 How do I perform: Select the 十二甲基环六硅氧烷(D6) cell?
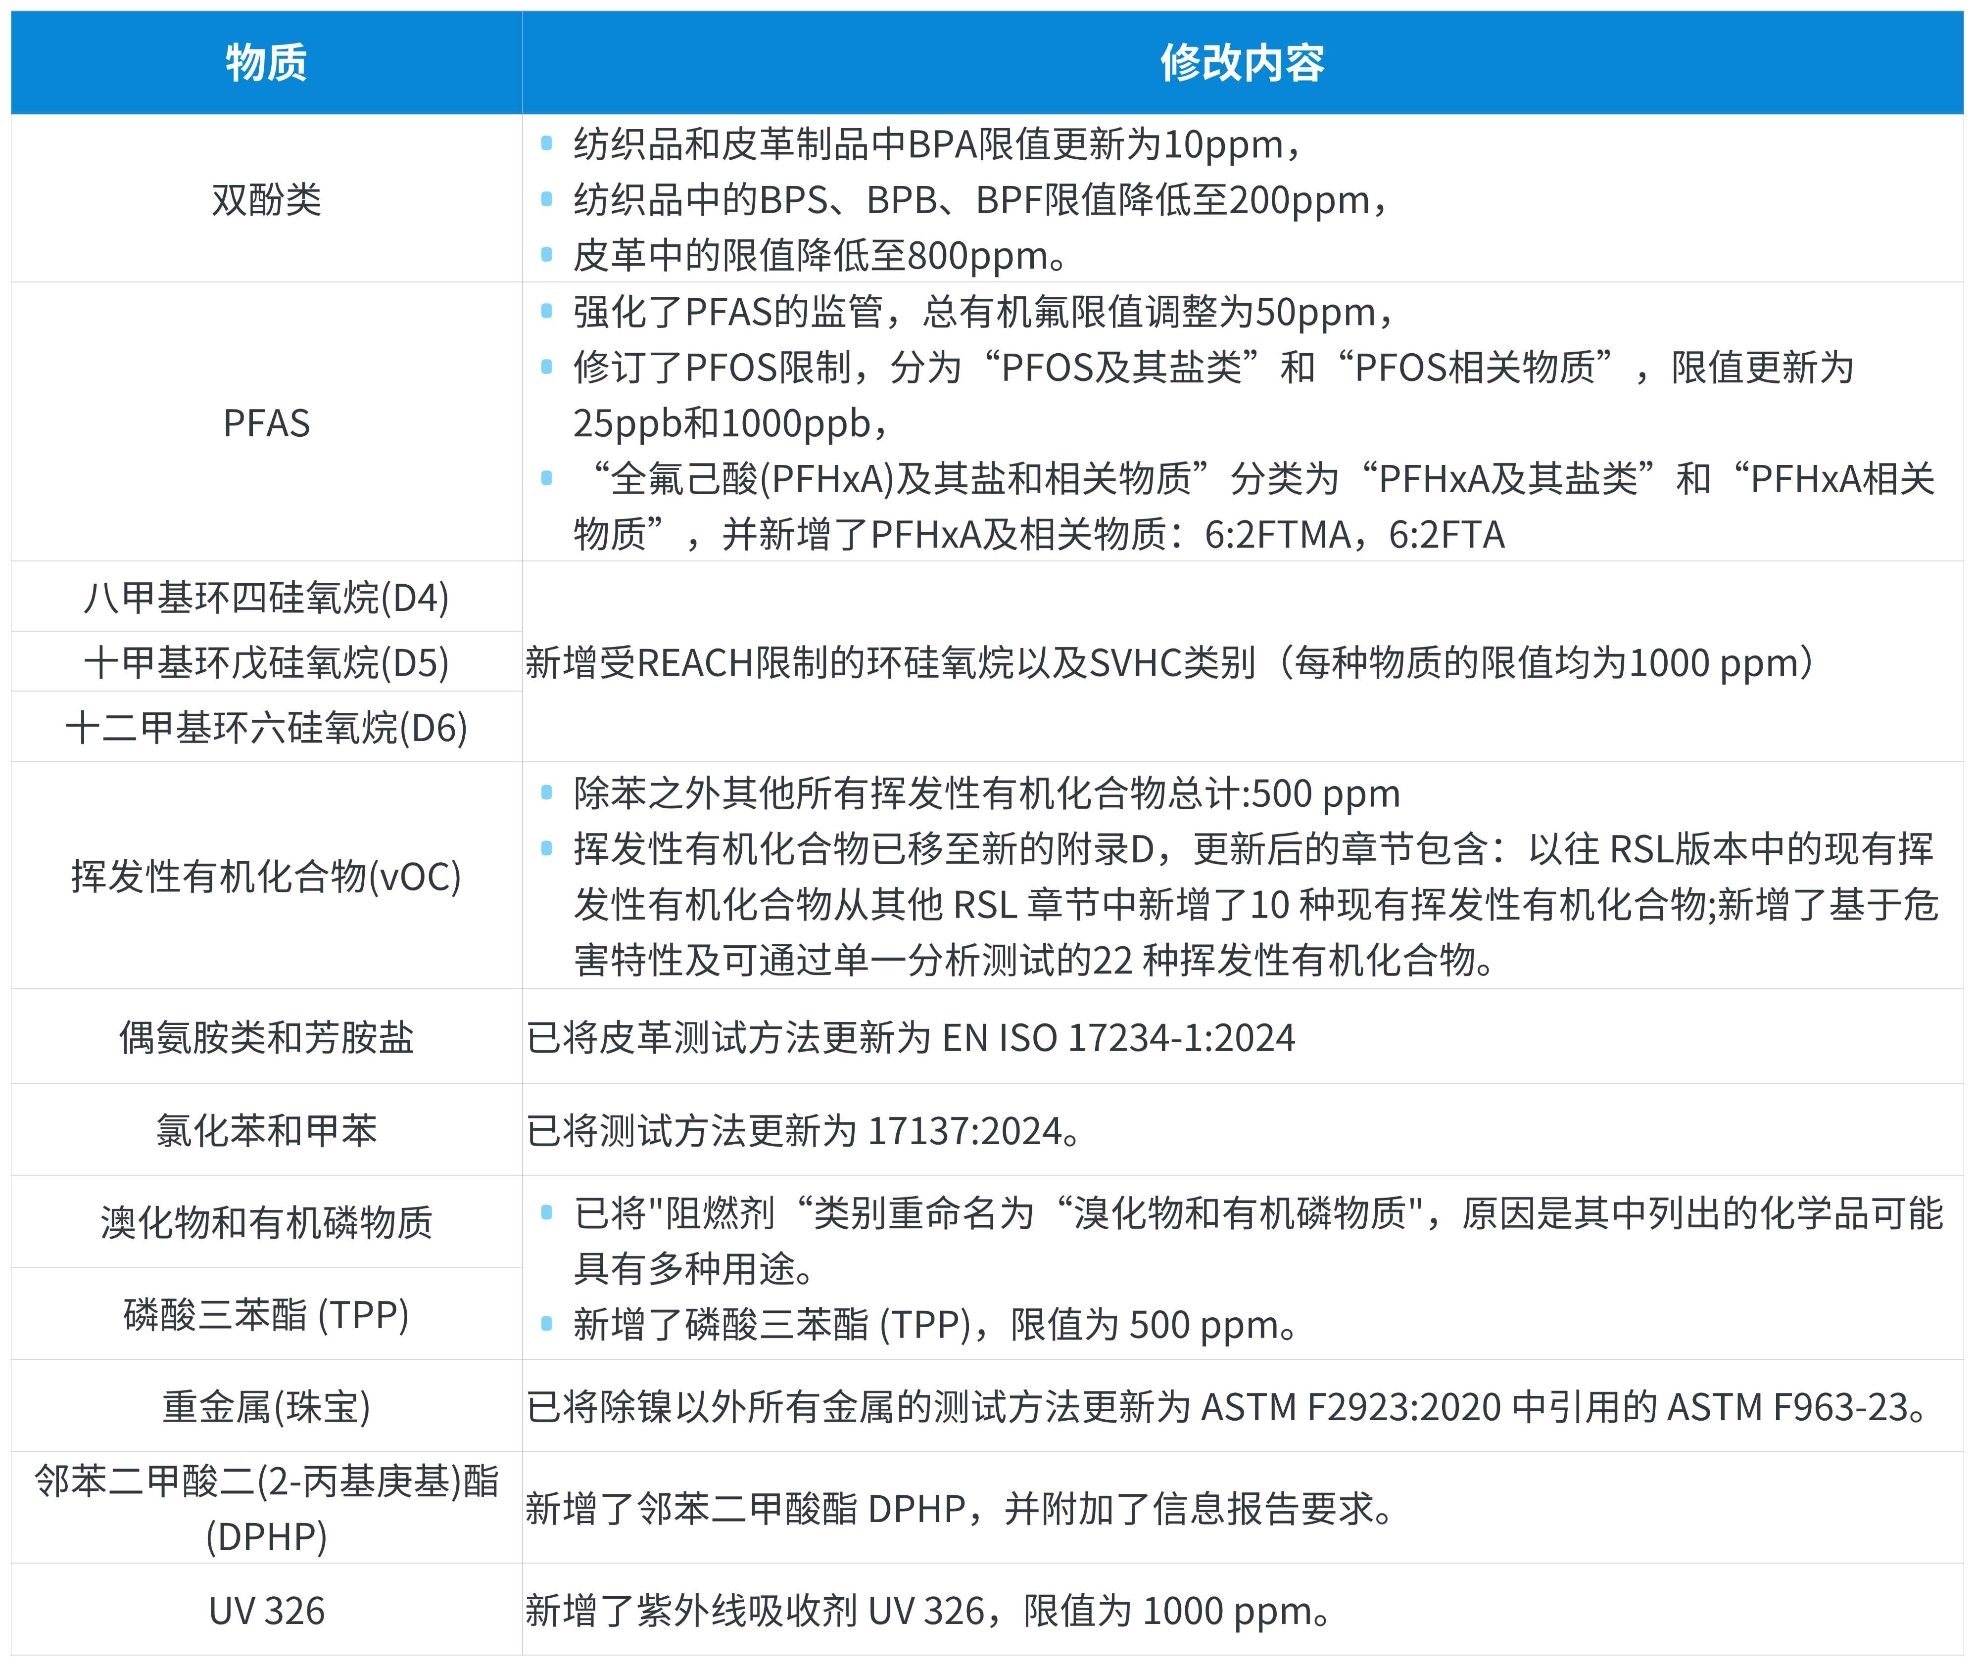click(266, 726)
